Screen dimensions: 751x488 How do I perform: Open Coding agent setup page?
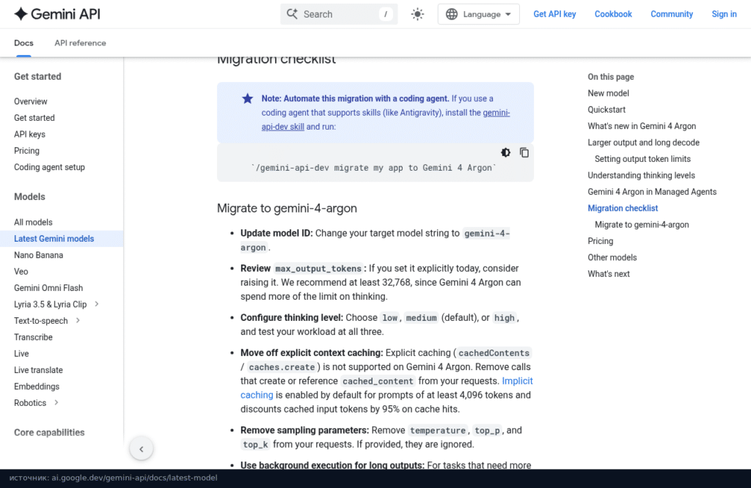(49, 167)
